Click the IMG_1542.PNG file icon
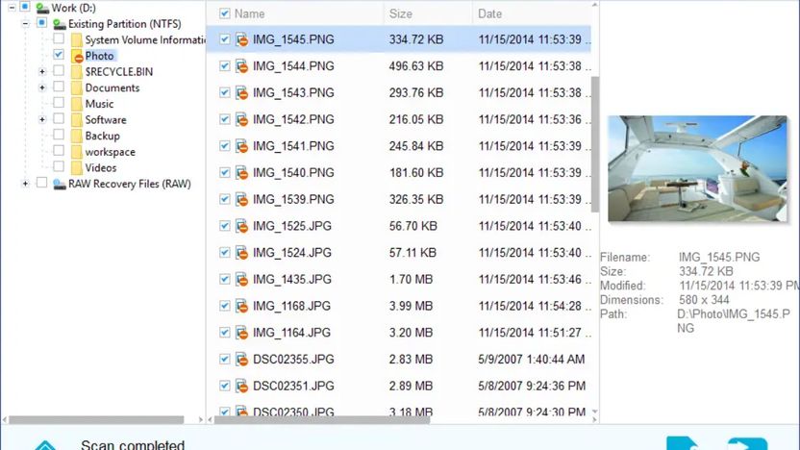The height and width of the screenshot is (450, 800). (242, 119)
